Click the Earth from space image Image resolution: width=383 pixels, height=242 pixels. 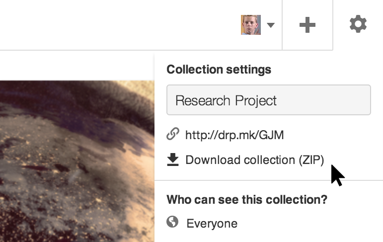coord(77,161)
